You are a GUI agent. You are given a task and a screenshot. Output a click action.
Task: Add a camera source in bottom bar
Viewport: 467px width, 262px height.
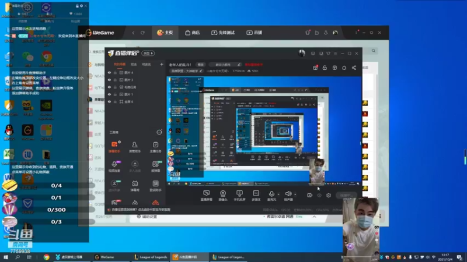click(x=223, y=196)
